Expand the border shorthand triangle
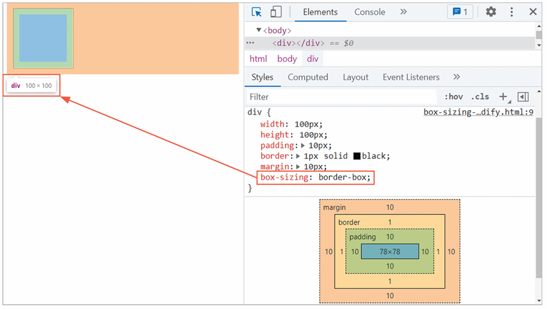Image resolution: width=547 pixels, height=309 pixels. point(298,156)
